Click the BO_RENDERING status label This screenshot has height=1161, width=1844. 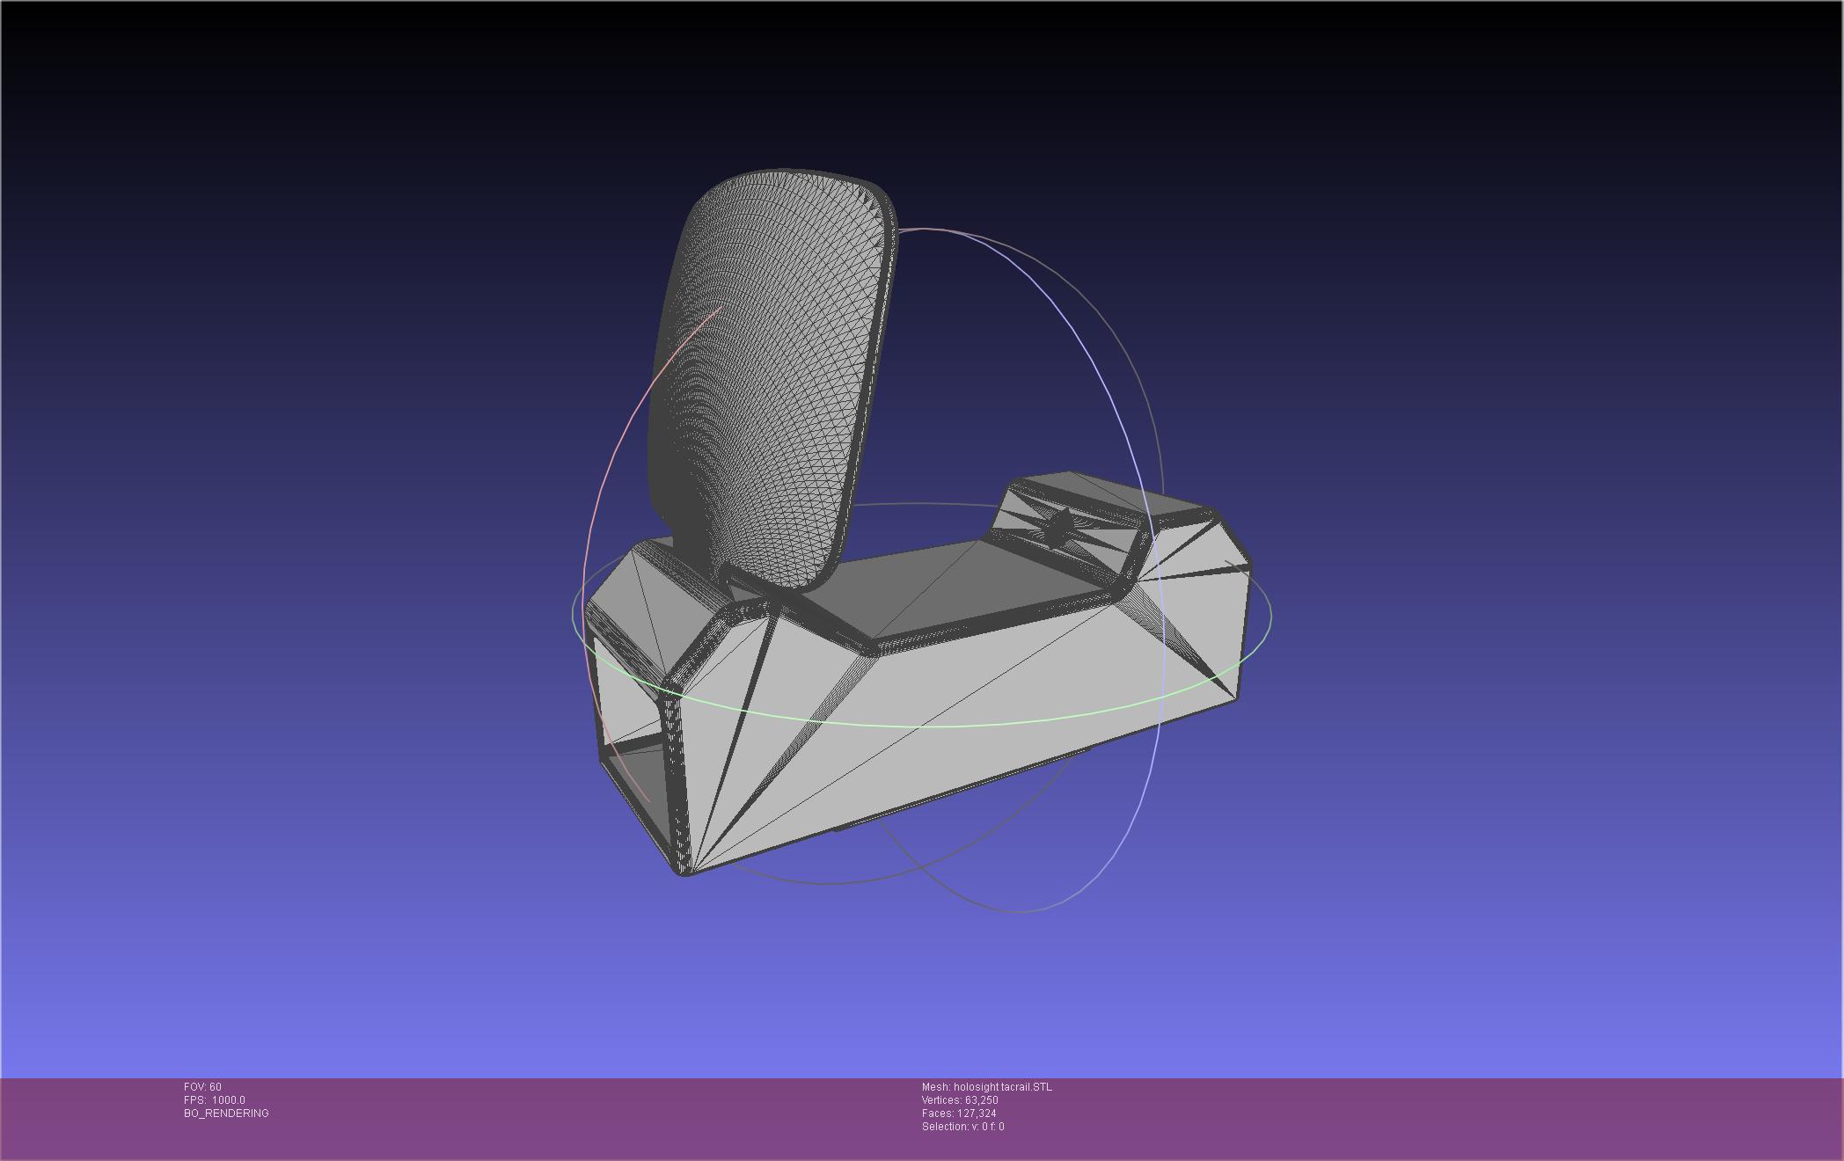[x=226, y=1114]
